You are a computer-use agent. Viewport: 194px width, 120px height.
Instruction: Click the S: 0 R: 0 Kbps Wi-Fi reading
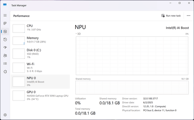click(35, 71)
